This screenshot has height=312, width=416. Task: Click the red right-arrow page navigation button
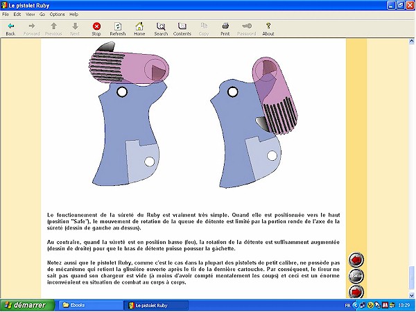[x=356, y=292]
